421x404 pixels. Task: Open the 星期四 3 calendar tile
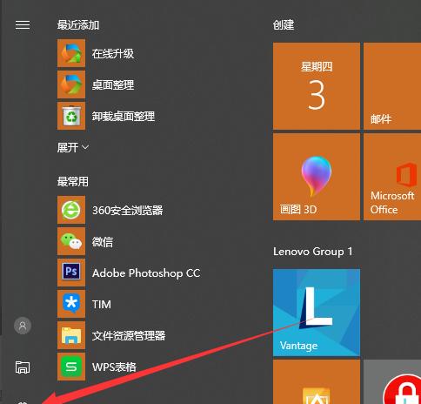tap(317, 86)
